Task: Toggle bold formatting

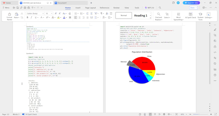Action: [x=27, y=17]
